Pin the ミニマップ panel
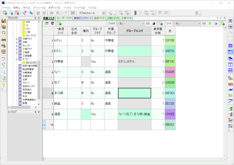 click(35, 112)
